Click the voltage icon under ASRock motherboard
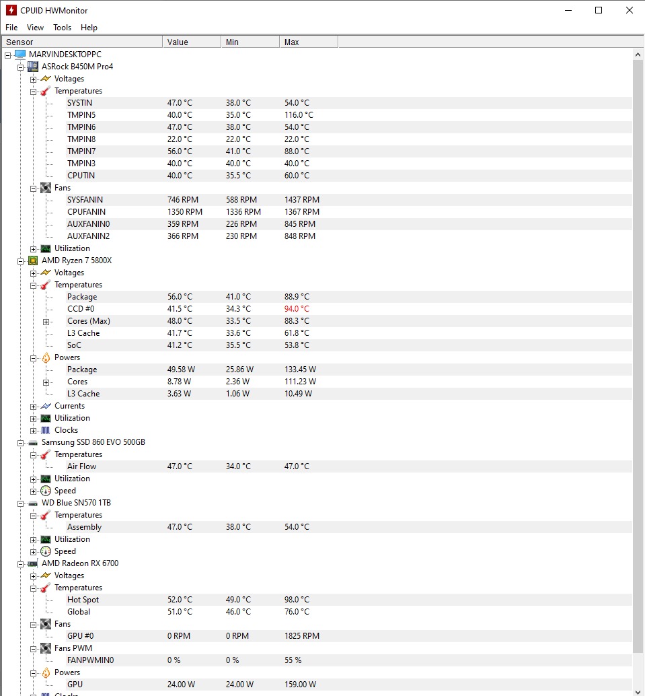Image resolution: width=645 pixels, height=696 pixels. (x=46, y=79)
